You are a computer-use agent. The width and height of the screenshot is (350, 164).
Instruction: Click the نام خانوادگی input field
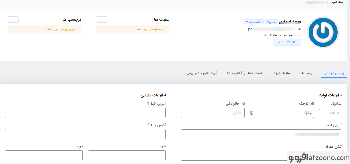(x=213, y=113)
